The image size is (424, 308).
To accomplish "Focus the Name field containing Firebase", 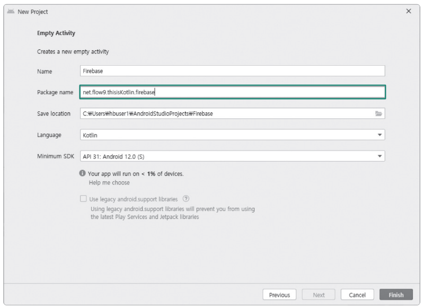I will tap(233, 71).
